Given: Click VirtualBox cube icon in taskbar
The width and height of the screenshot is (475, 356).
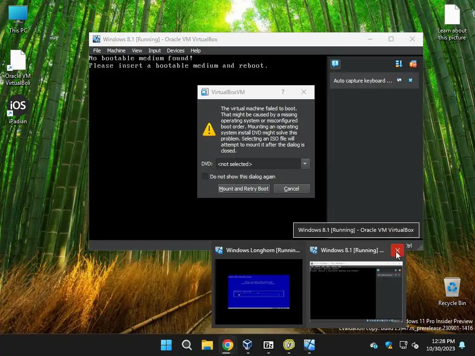Looking at the screenshot, I should [x=248, y=345].
